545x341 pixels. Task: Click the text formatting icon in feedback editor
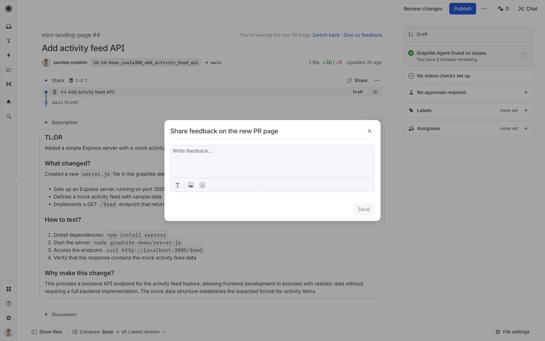[x=177, y=185]
